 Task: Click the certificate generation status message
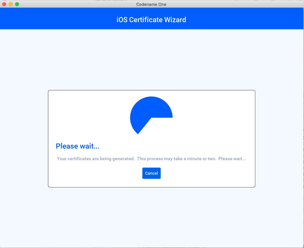(x=151, y=159)
